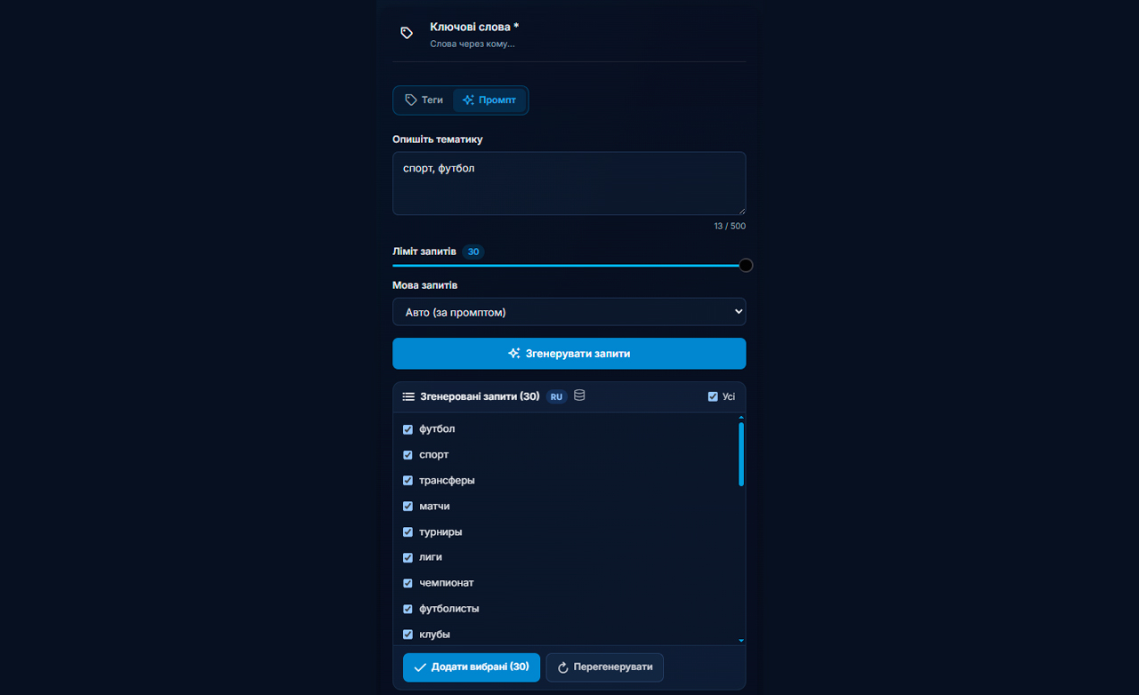Click the tag icon beside Ключові слова
Screen dimensions: 1139x695
coord(407,33)
